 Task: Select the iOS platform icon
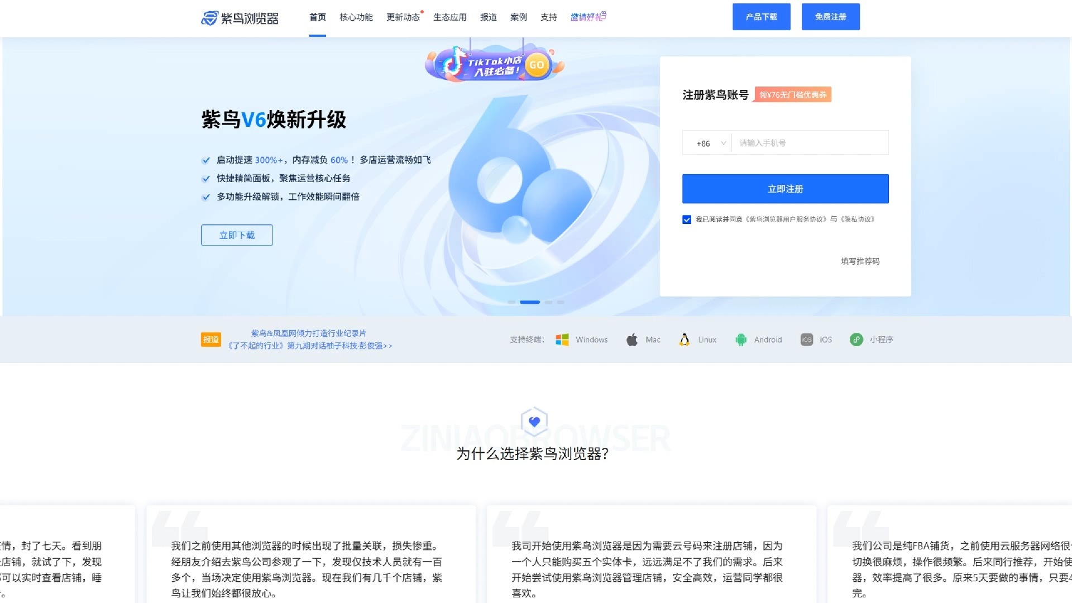[806, 339]
